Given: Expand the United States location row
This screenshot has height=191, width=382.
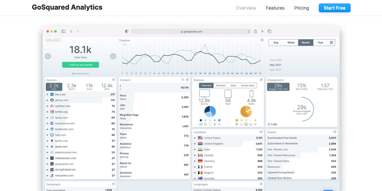Looking at the screenshot, I should pos(195,138).
